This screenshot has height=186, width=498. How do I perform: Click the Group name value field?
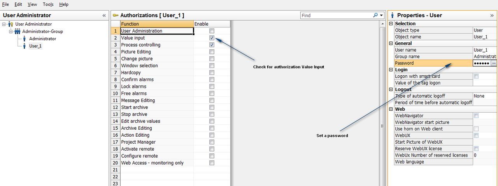(485, 57)
